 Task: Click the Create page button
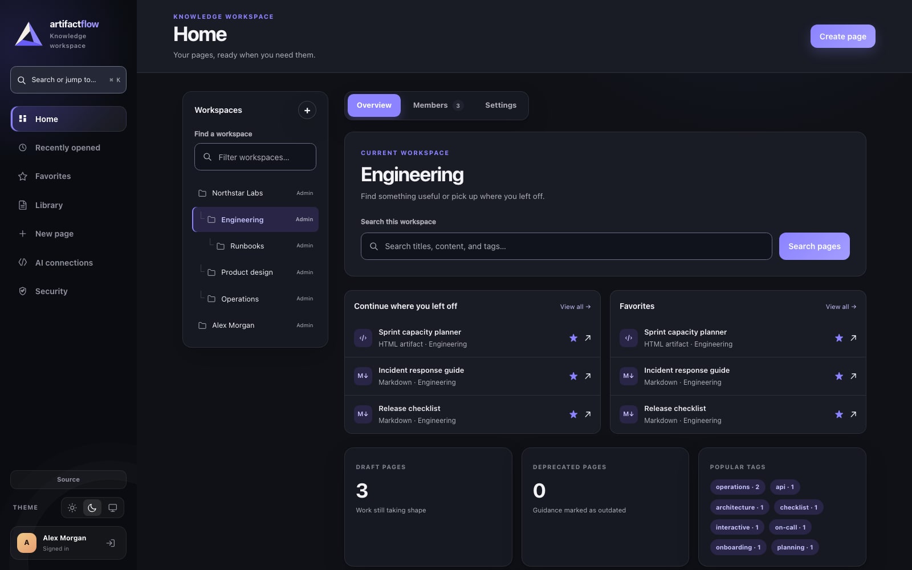pyautogui.click(x=842, y=36)
